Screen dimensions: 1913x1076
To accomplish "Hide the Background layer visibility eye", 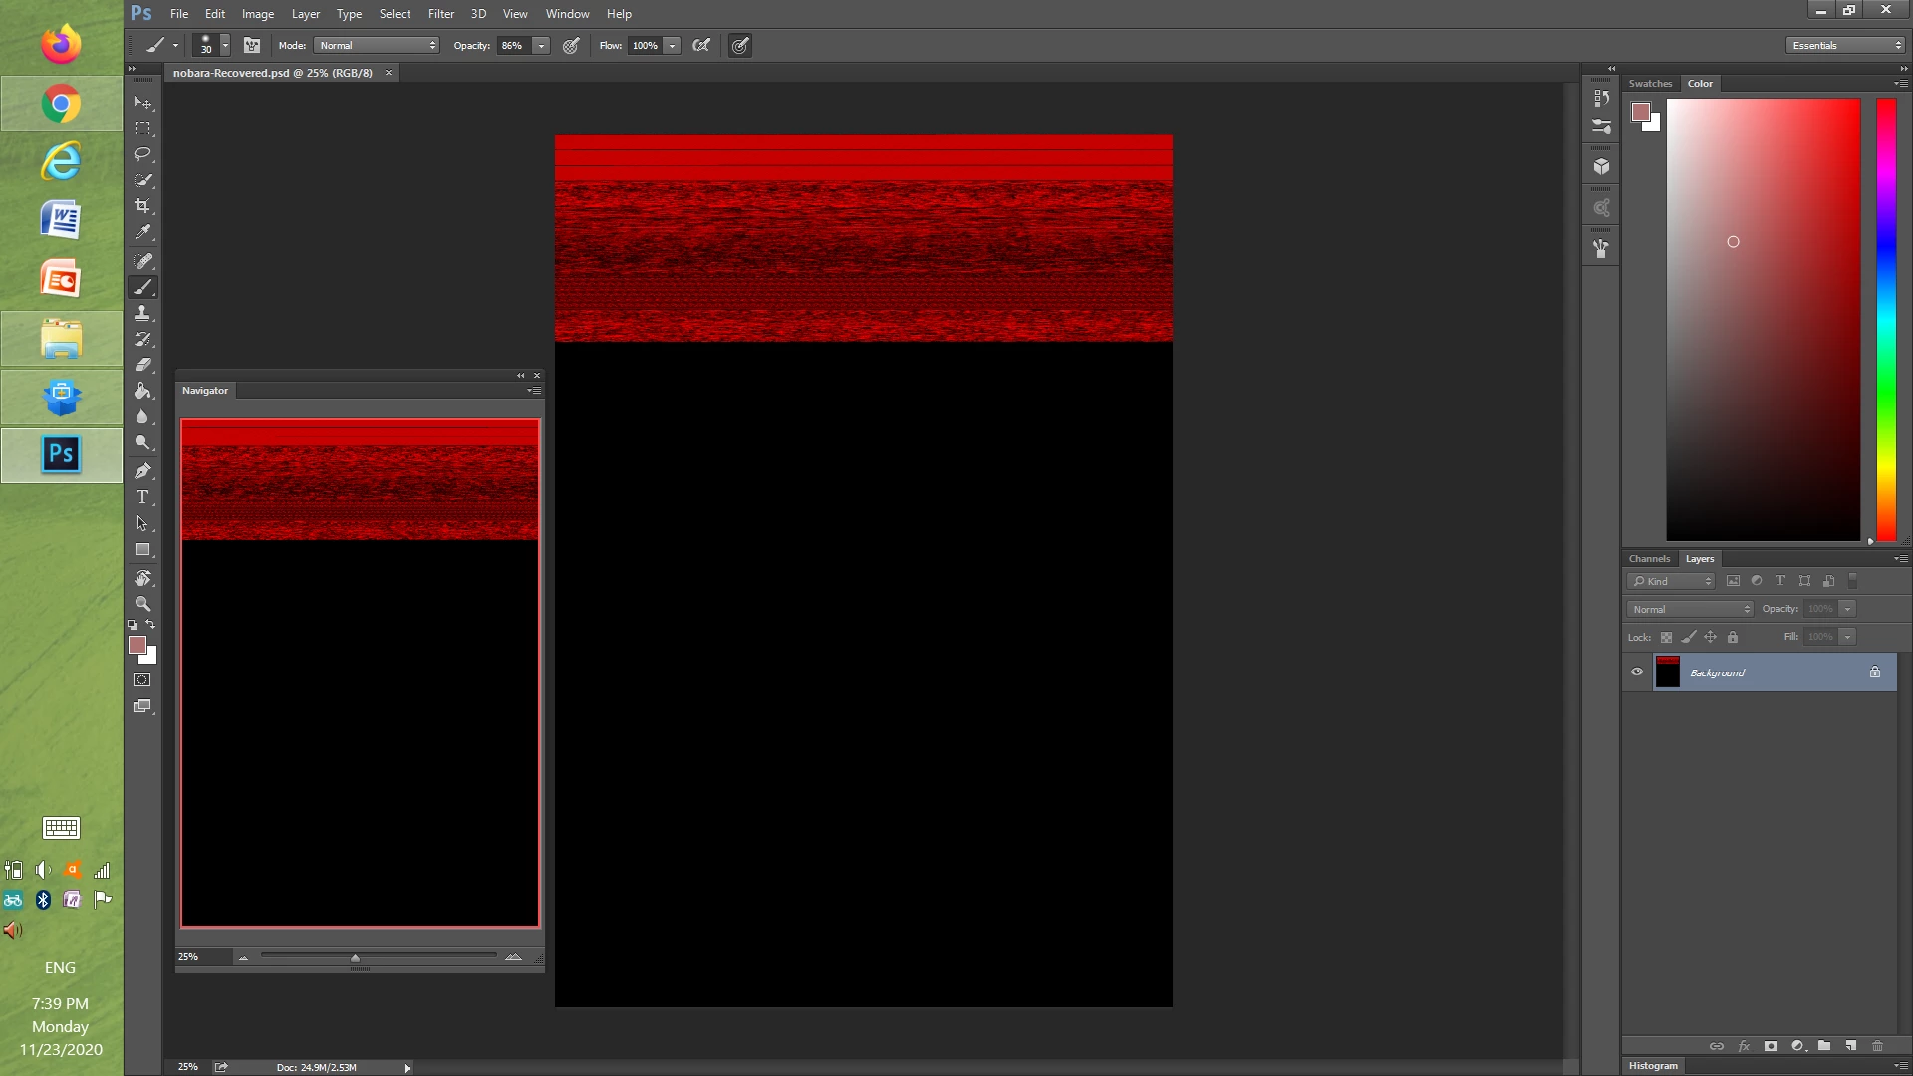I will pyautogui.click(x=1637, y=672).
